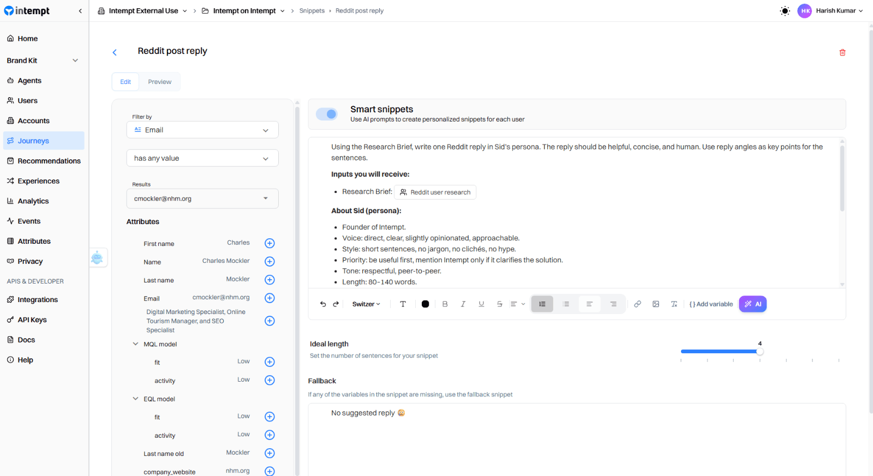The width and height of the screenshot is (873, 476).
Task: Collapse sidebar with the chevron icon
Action: (80, 11)
